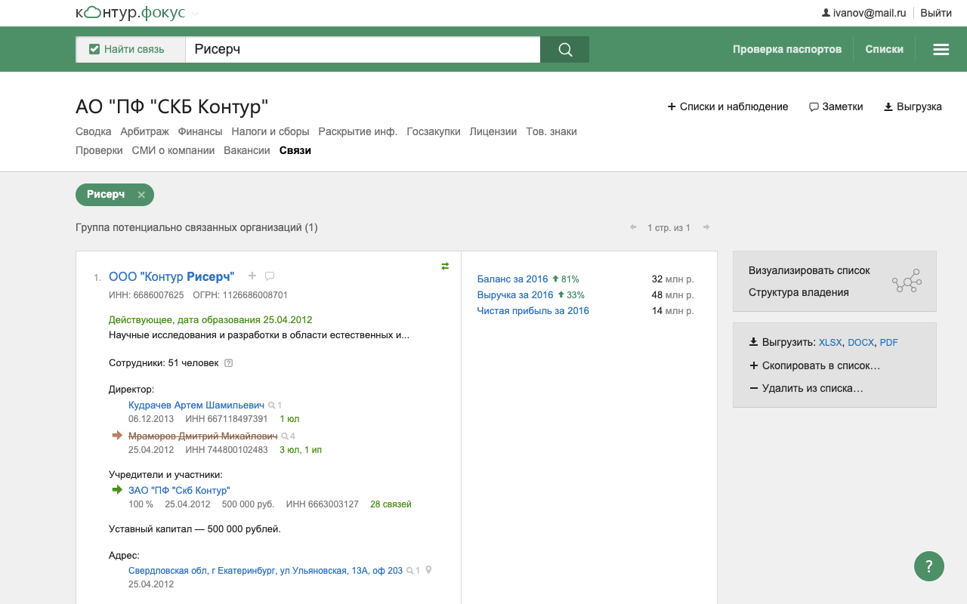Open the Удалить из списка menu
The width and height of the screenshot is (967, 604).
[x=806, y=388]
